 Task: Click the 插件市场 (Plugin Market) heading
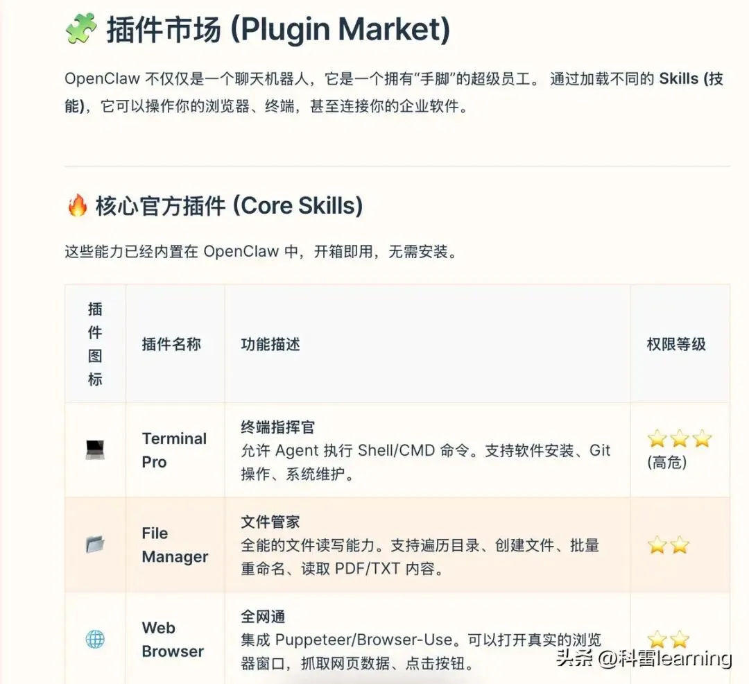[277, 30]
